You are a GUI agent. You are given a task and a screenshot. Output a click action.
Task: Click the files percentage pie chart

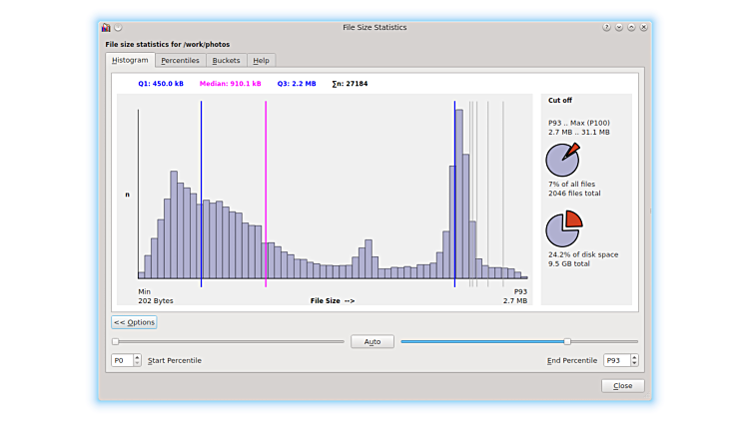coord(562,159)
